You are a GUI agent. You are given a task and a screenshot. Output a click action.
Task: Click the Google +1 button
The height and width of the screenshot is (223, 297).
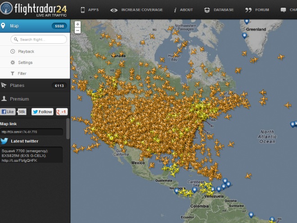pyautogui.click(x=62, y=112)
